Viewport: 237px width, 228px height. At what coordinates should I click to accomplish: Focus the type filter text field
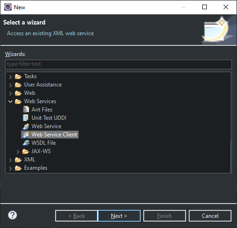[x=118, y=64]
